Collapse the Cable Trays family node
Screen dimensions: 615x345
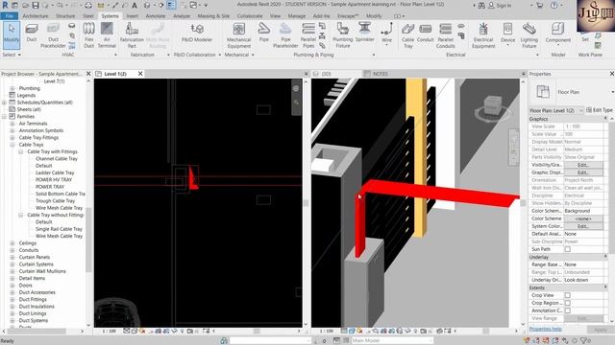(12, 145)
